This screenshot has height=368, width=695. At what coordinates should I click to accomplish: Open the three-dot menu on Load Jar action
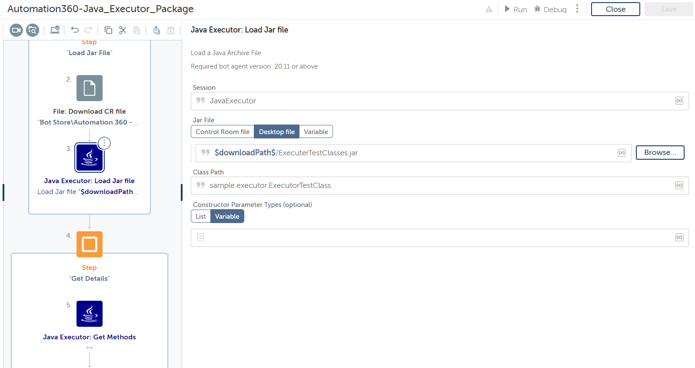click(104, 143)
